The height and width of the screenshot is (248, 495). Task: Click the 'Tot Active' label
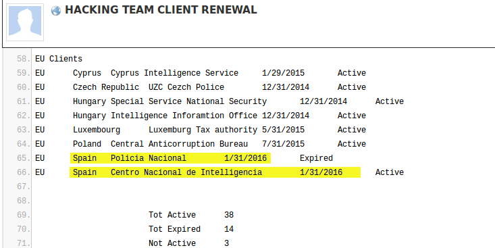coord(172,215)
